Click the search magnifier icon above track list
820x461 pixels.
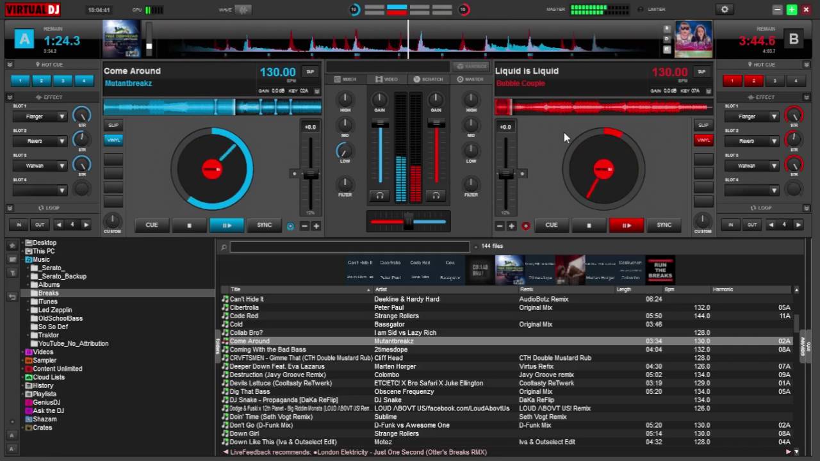click(x=224, y=247)
